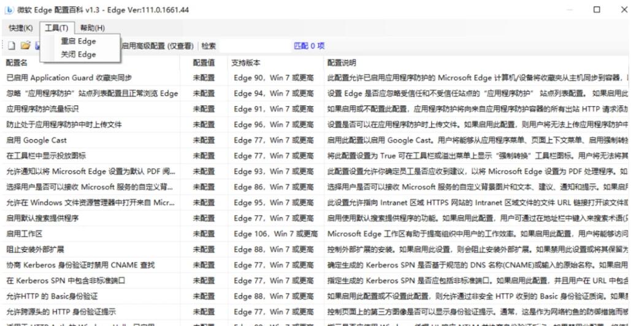
Task: Open the 快捷(K) menu
Action: [21, 28]
